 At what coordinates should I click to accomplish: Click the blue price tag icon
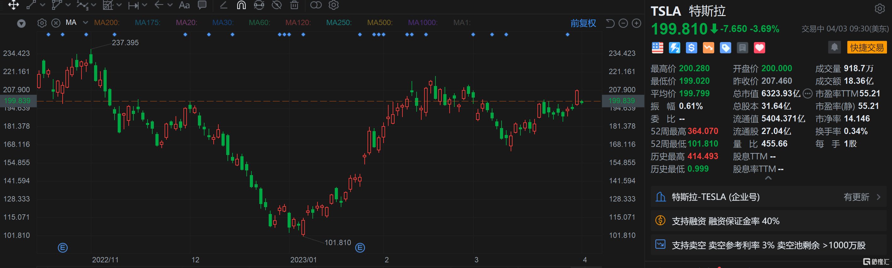point(725,48)
